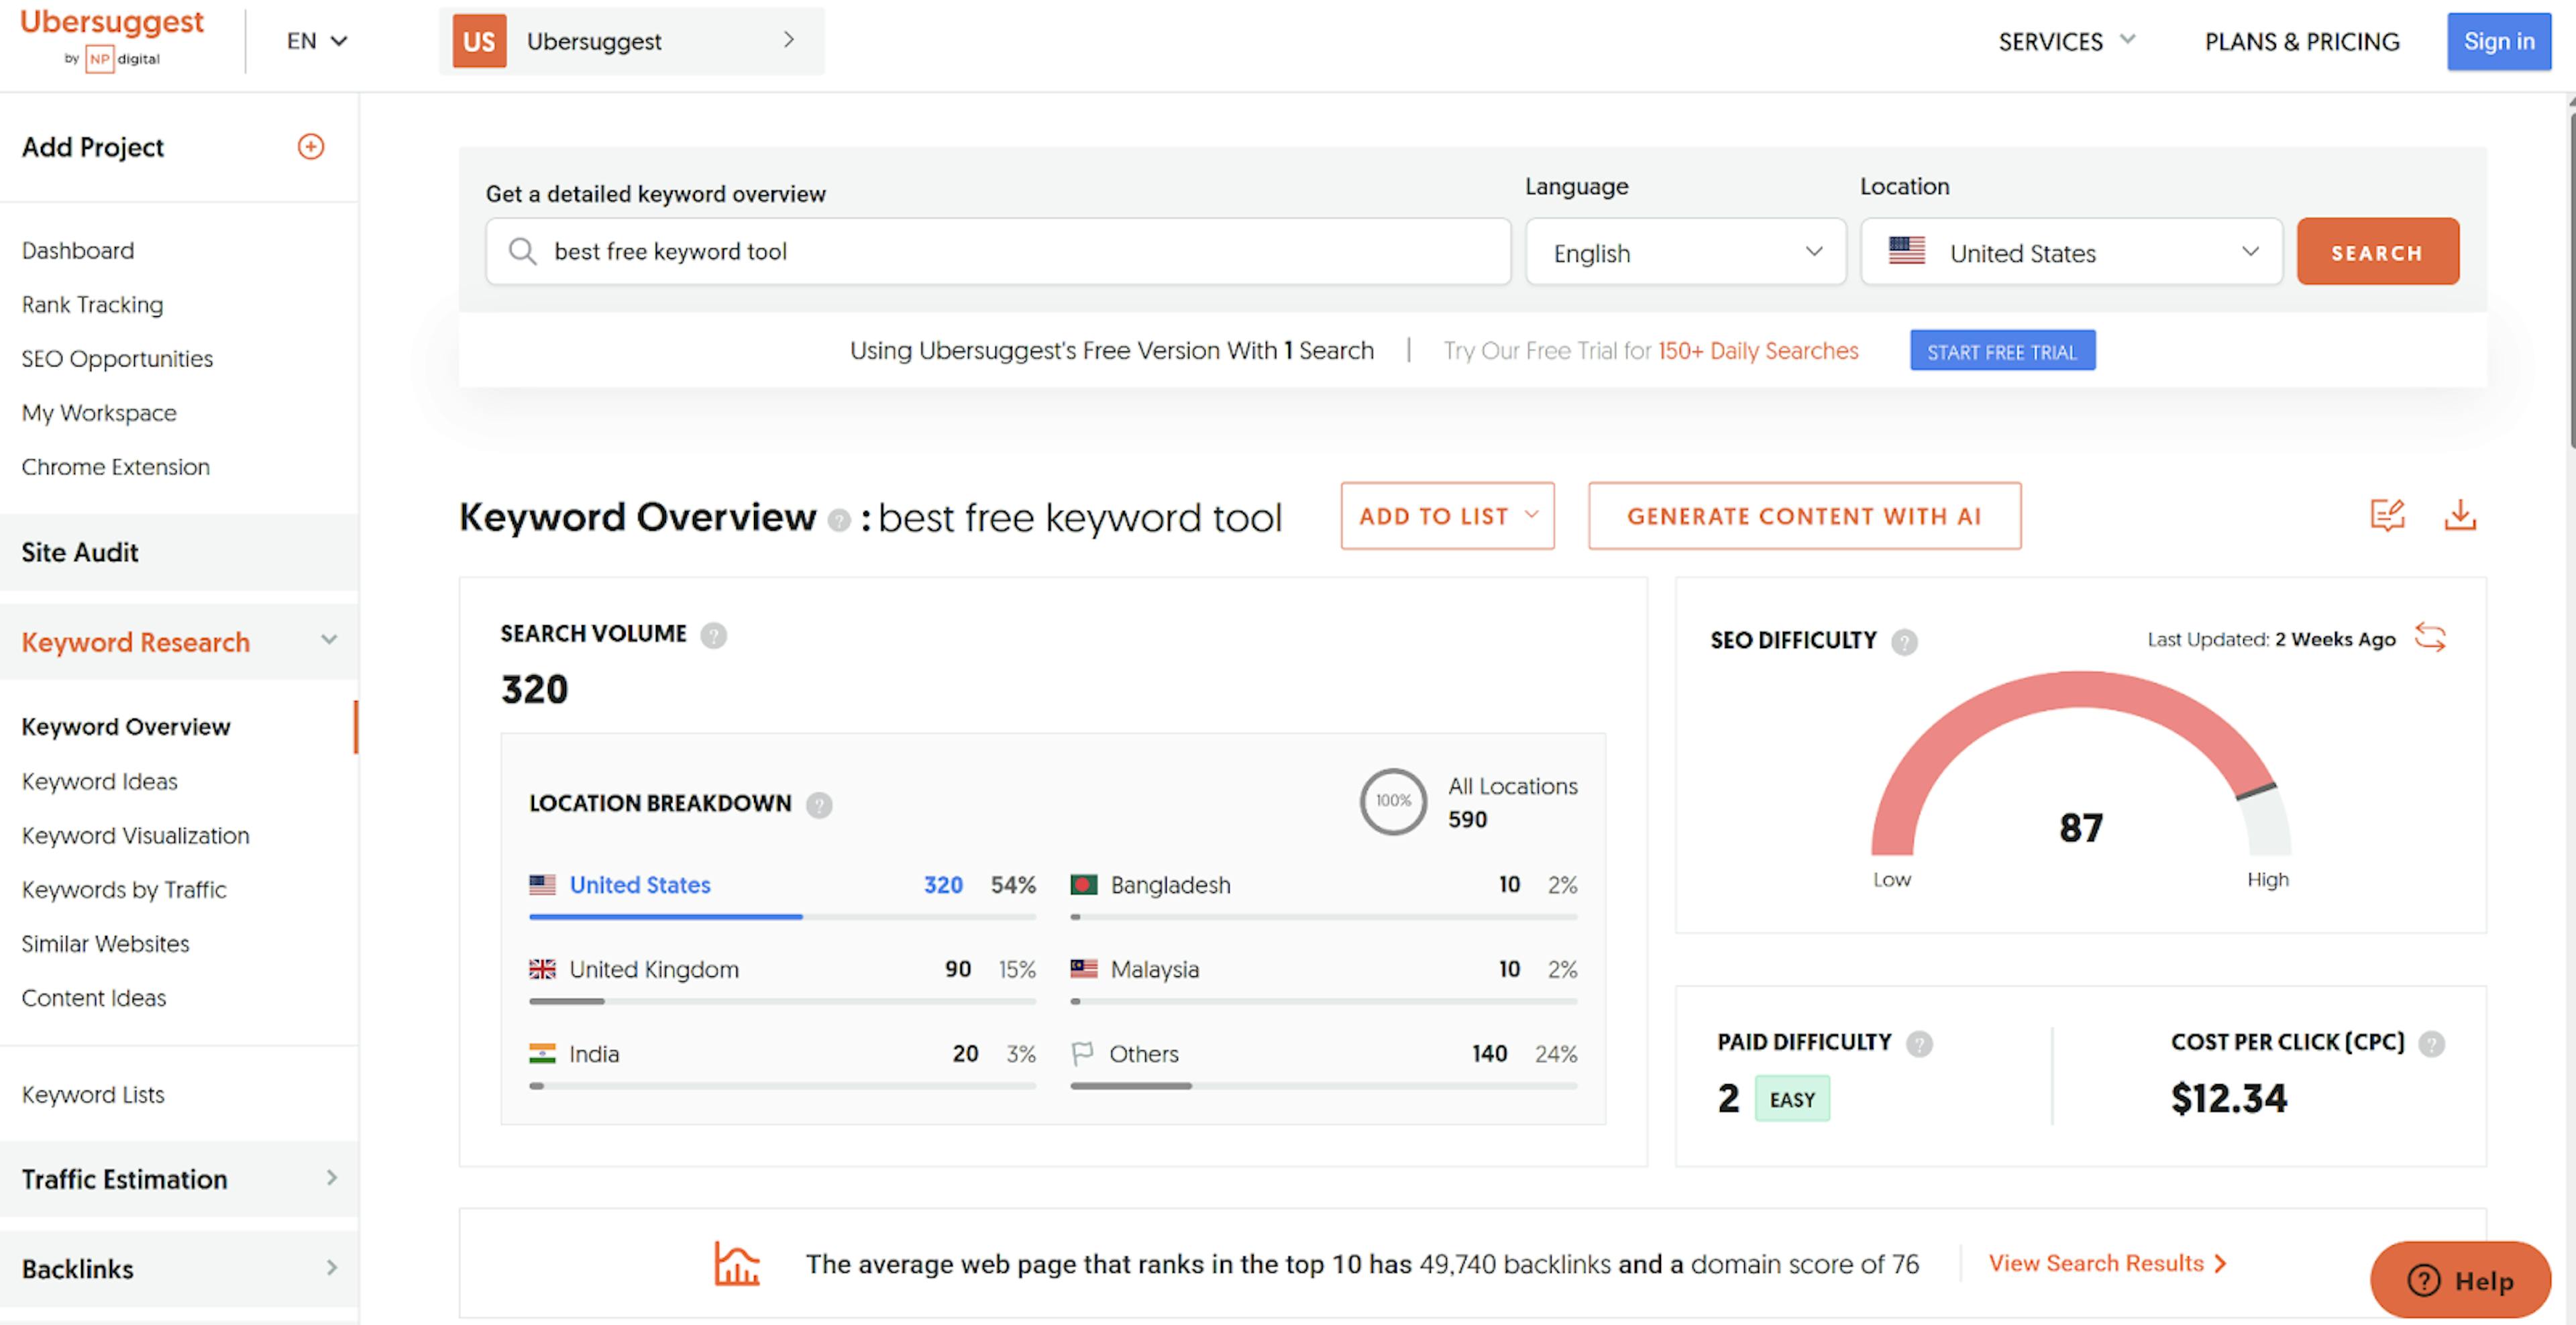The width and height of the screenshot is (2576, 1325).
Task: Click the $12.34 CPC value
Action: tap(2229, 1099)
